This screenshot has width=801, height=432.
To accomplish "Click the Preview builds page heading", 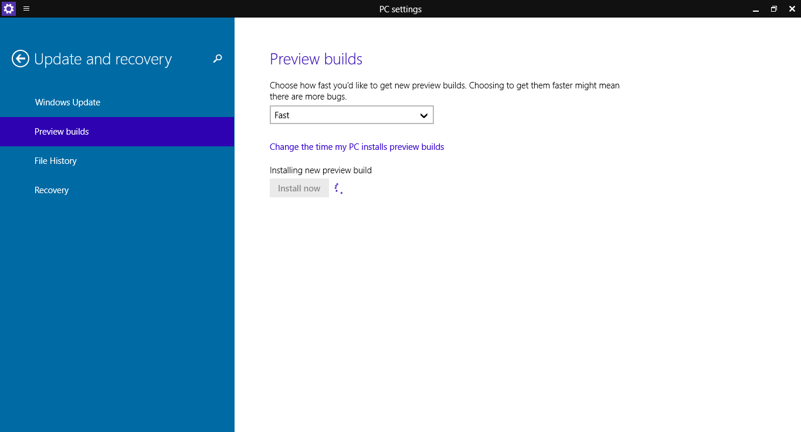I will click(x=315, y=59).
